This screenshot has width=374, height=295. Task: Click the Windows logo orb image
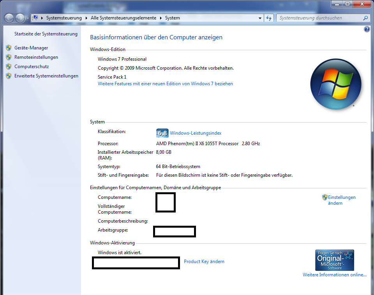click(x=336, y=84)
